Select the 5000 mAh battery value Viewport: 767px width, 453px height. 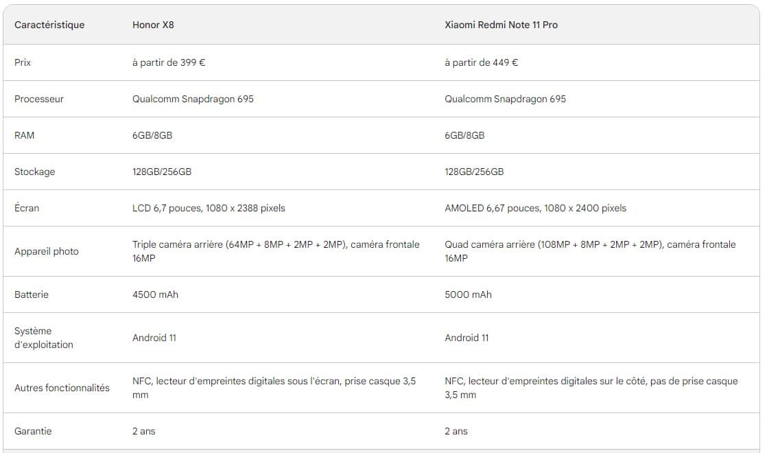tap(468, 294)
